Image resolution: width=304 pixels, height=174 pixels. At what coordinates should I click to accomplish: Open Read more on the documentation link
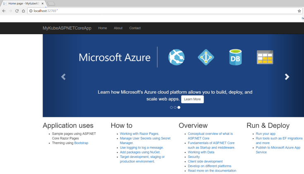coord(212,171)
